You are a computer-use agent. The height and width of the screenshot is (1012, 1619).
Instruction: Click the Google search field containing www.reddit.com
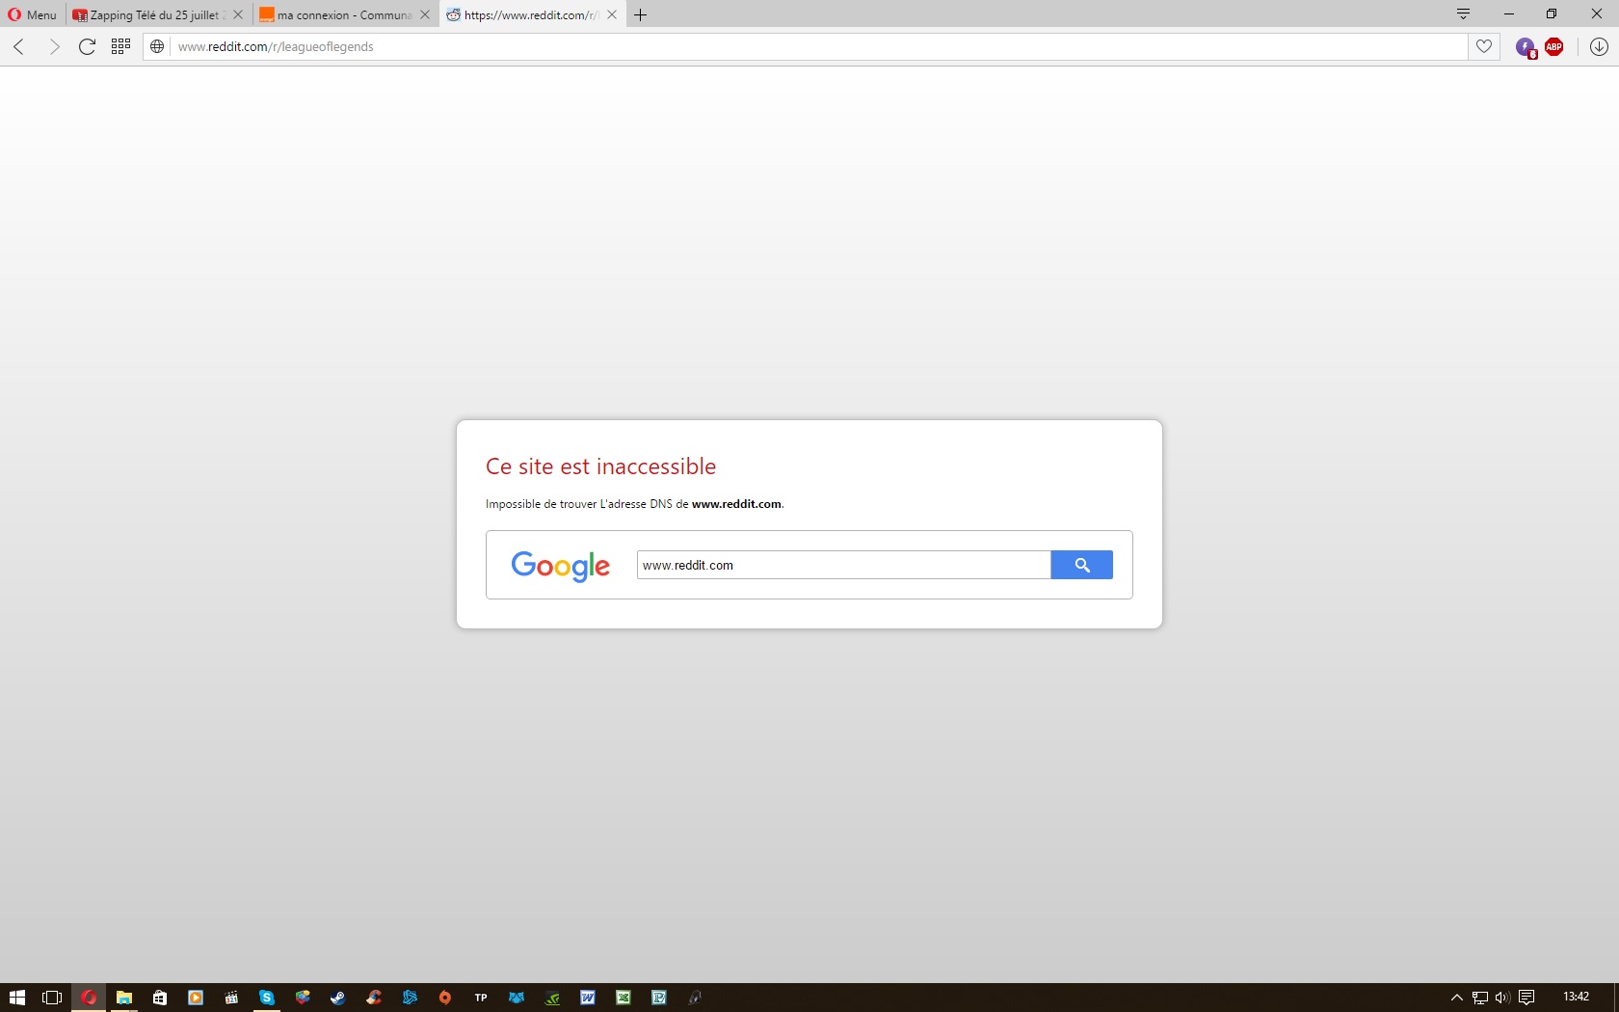(x=843, y=565)
